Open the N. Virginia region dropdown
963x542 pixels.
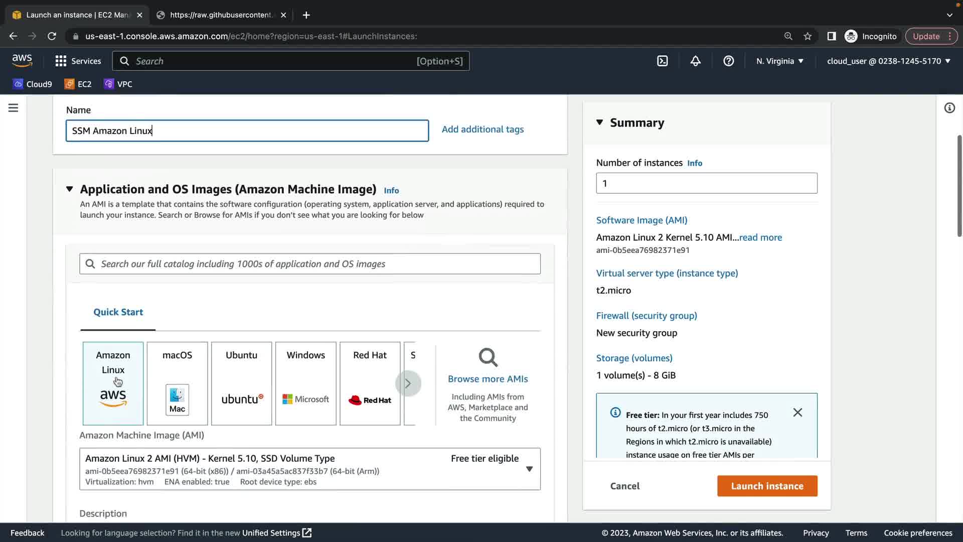click(x=780, y=61)
